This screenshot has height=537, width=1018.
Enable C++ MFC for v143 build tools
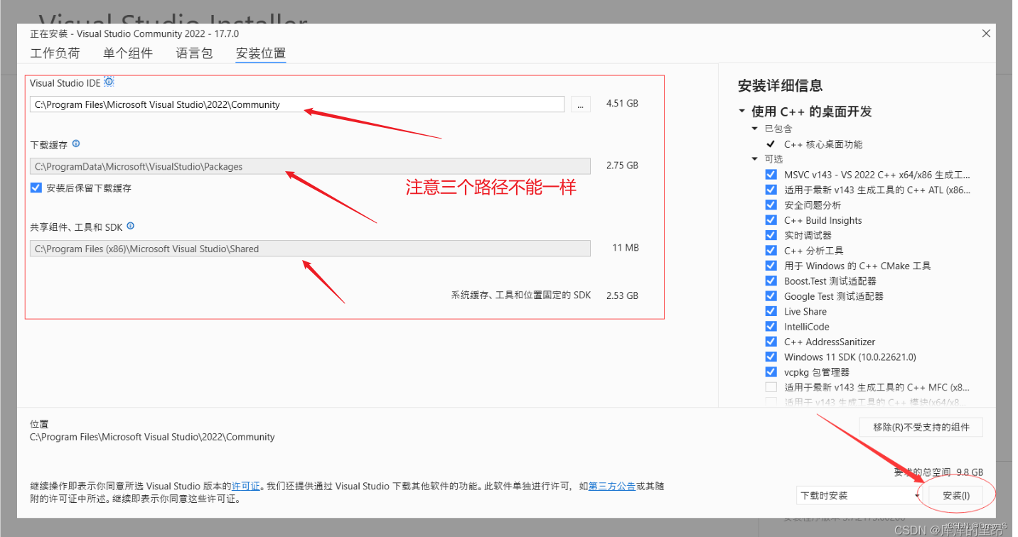click(x=771, y=387)
